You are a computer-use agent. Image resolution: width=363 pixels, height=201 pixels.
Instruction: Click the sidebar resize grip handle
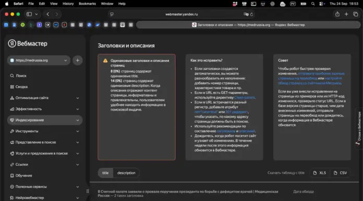coord(88,191)
